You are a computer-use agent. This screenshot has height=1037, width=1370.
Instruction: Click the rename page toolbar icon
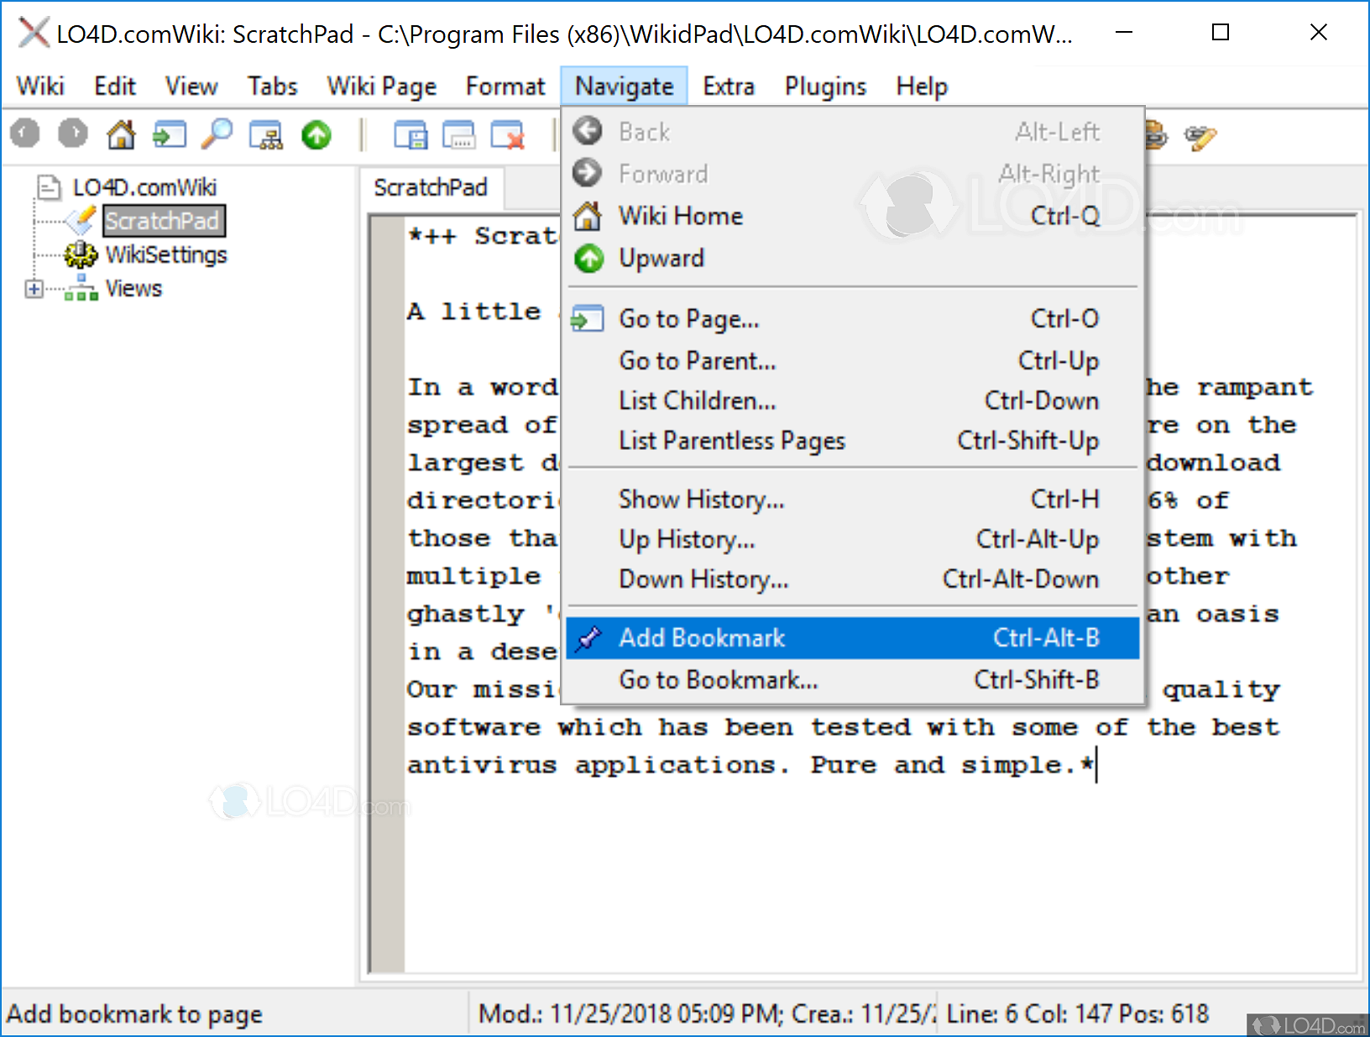click(459, 135)
